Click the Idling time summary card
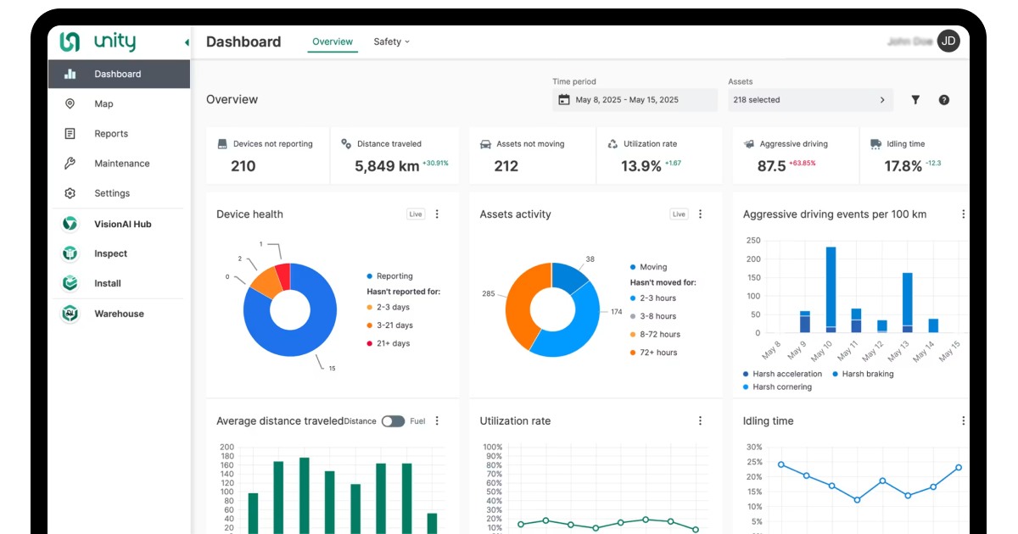This screenshot has width=1018, height=534. coord(915,156)
